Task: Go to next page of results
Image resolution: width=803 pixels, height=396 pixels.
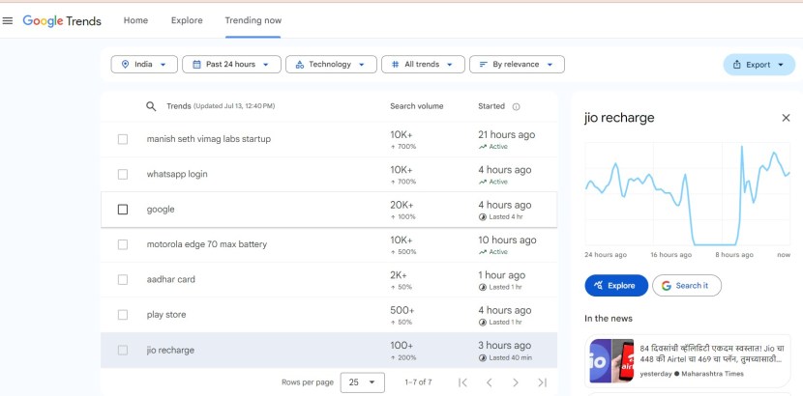Action: point(516,382)
